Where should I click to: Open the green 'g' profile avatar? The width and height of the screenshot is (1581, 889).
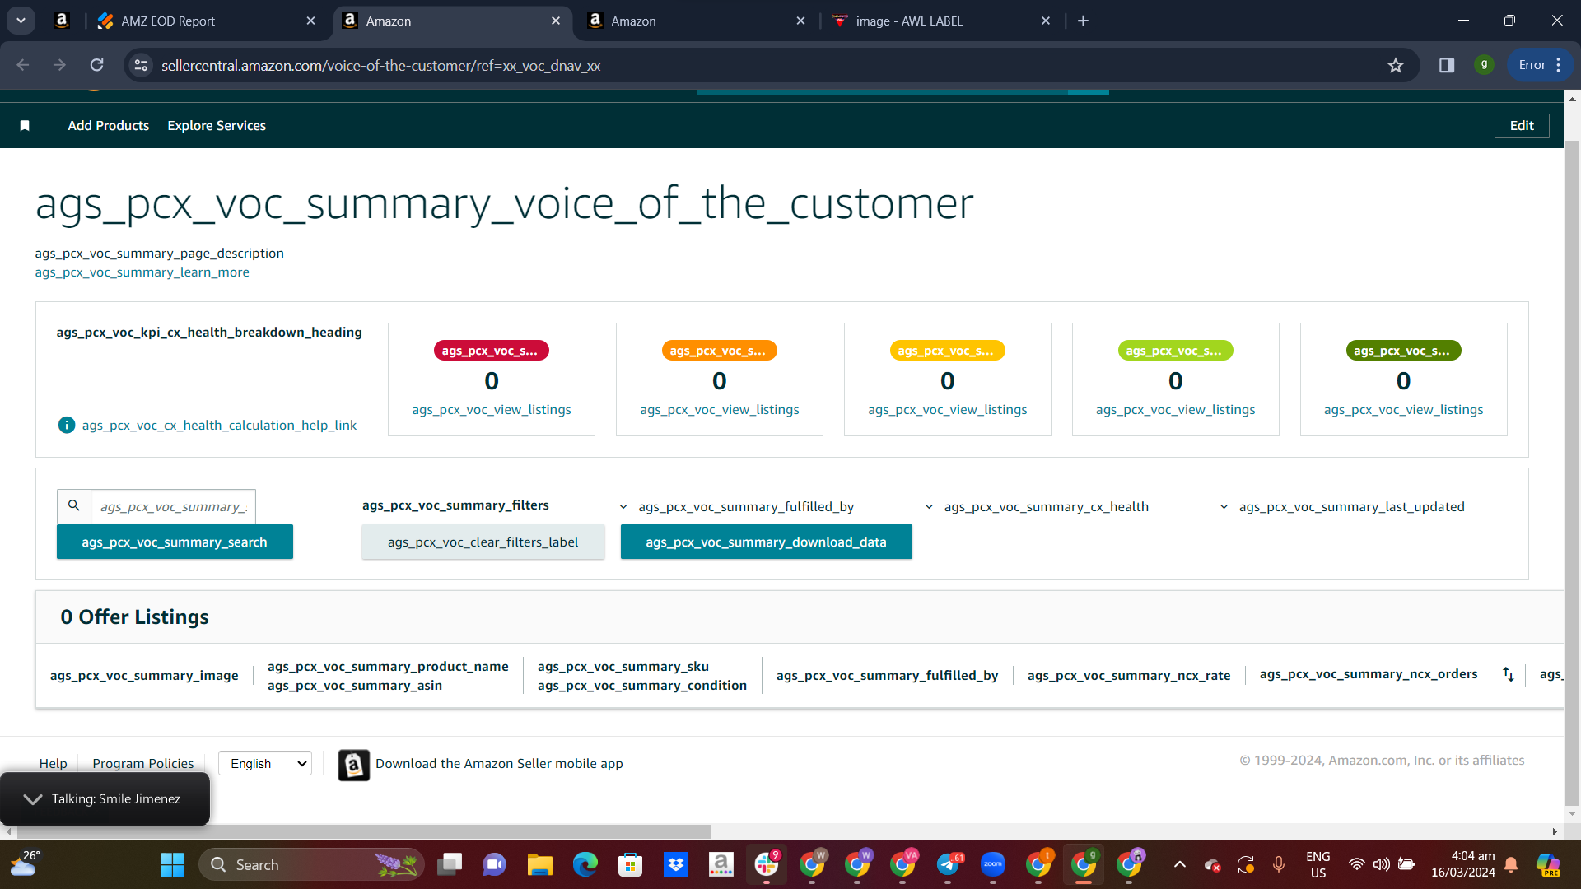[x=1485, y=64]
